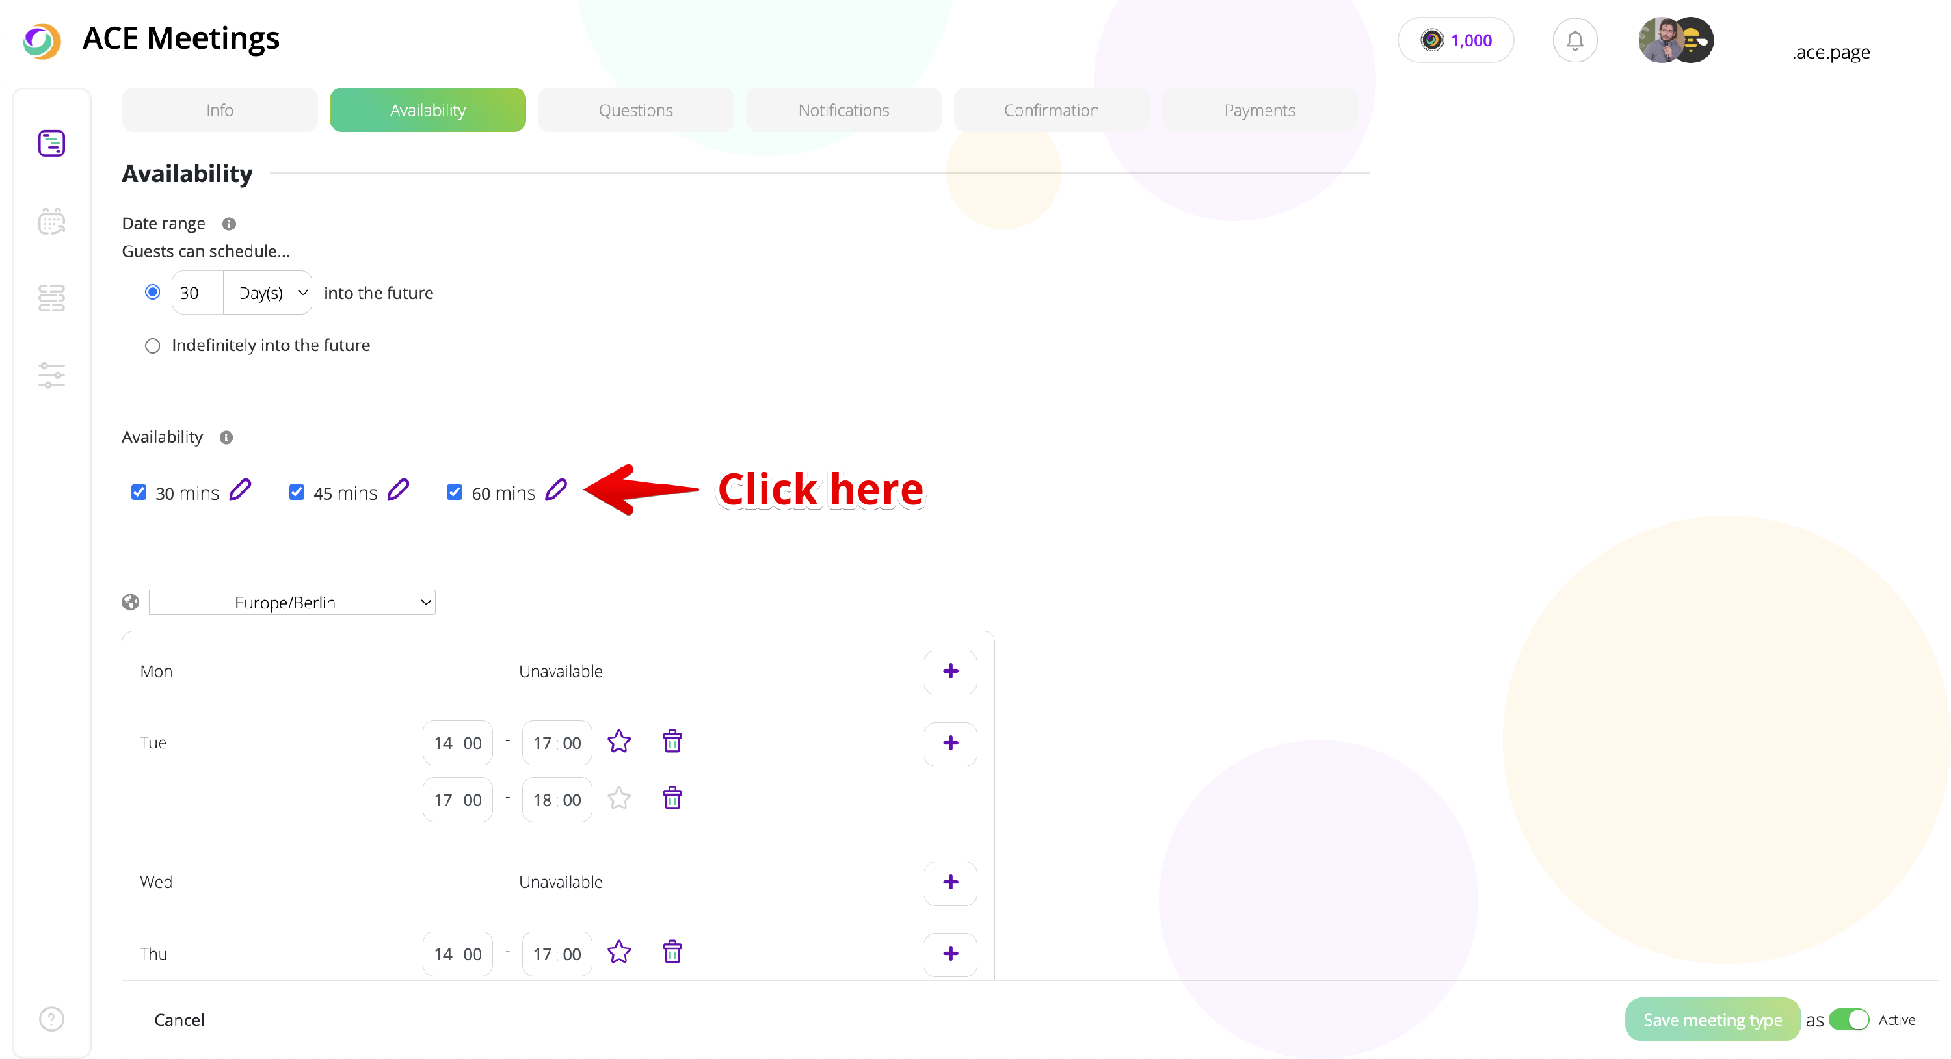
Task: Select Indefinitely into the future option
Action: coord(153,346)
